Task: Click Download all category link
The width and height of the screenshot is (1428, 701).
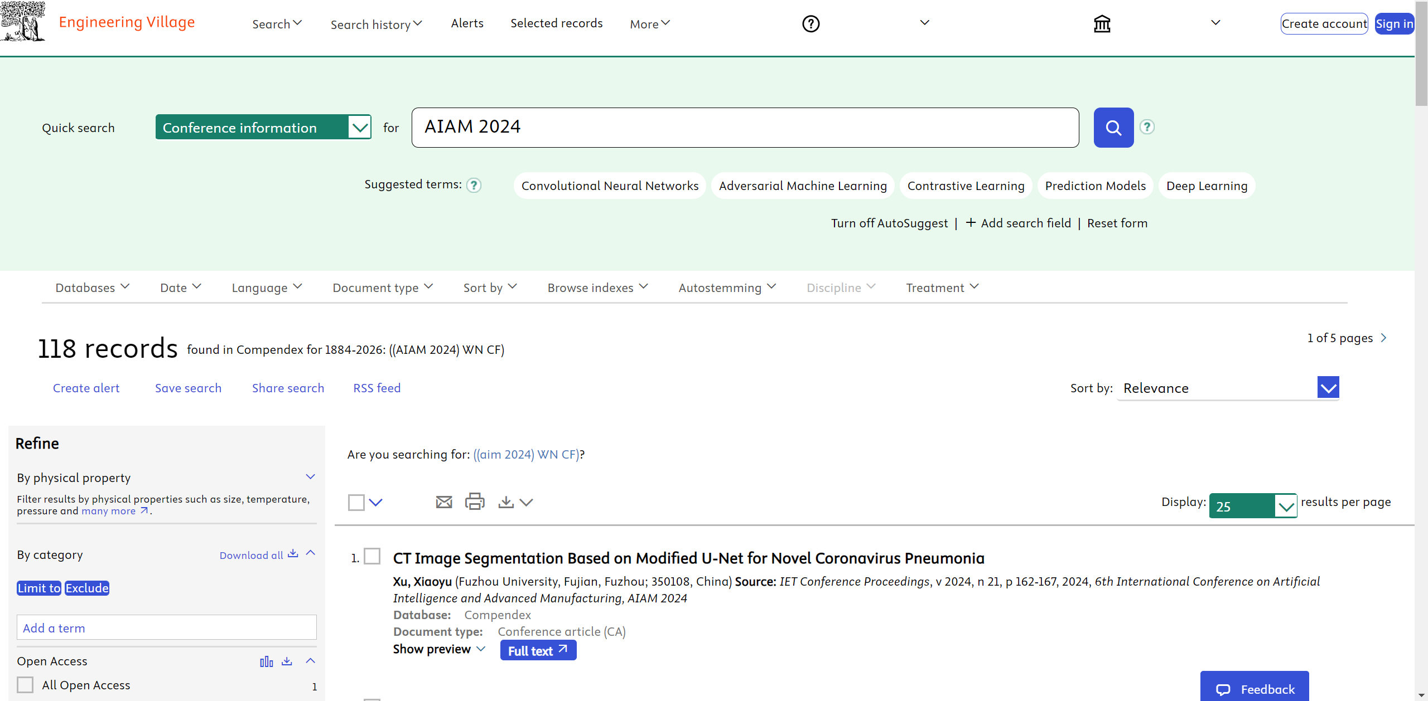Action: (x=259, y=555)
